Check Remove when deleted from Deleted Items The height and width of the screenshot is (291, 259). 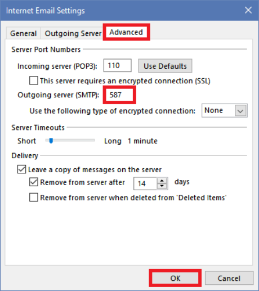point(34,198)
